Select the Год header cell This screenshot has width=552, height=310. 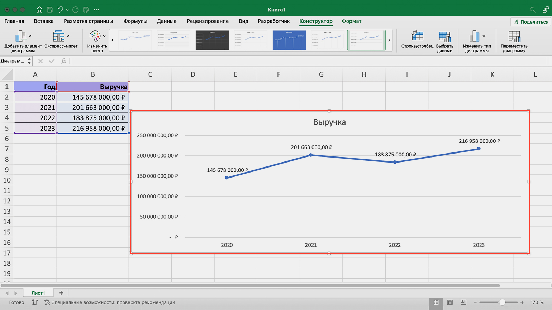coord(35,87)
